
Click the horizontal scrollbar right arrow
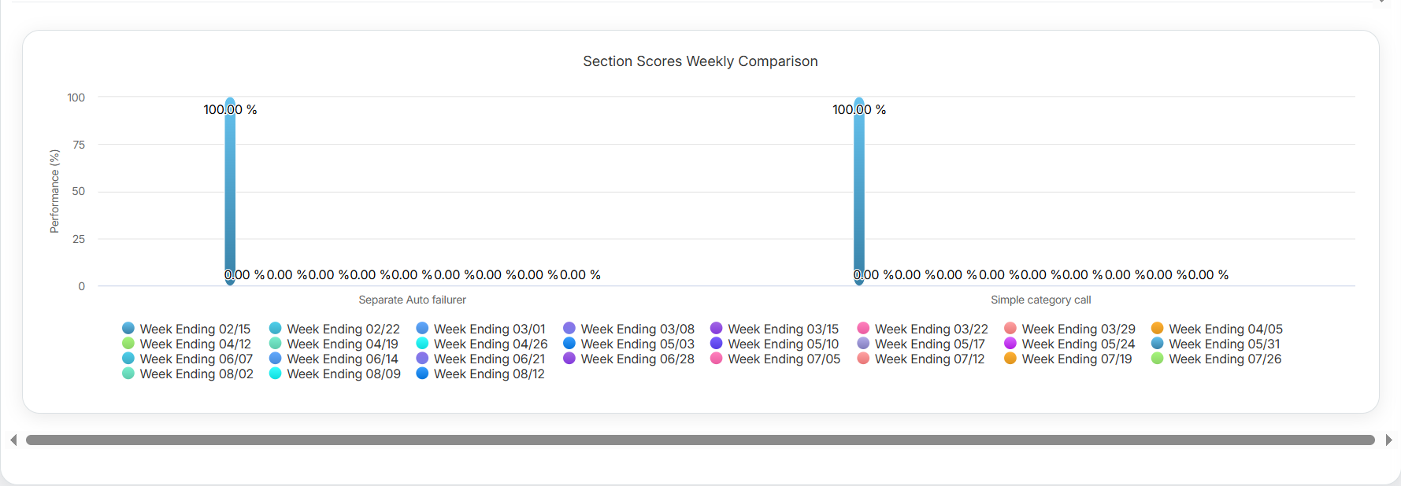[x=1388, y=440]
